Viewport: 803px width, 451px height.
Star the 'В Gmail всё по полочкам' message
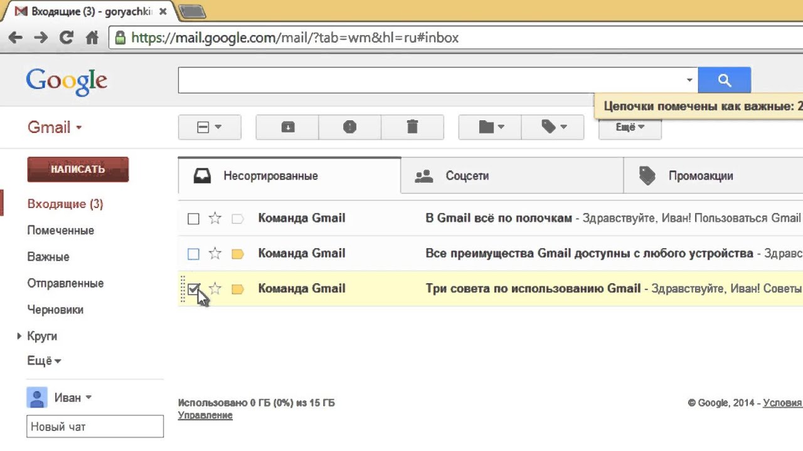(215, 218)
